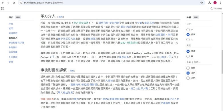Go to 軍方介入 in the contents
This screenshot has width=223, height=111.
[x=13, y=38]
